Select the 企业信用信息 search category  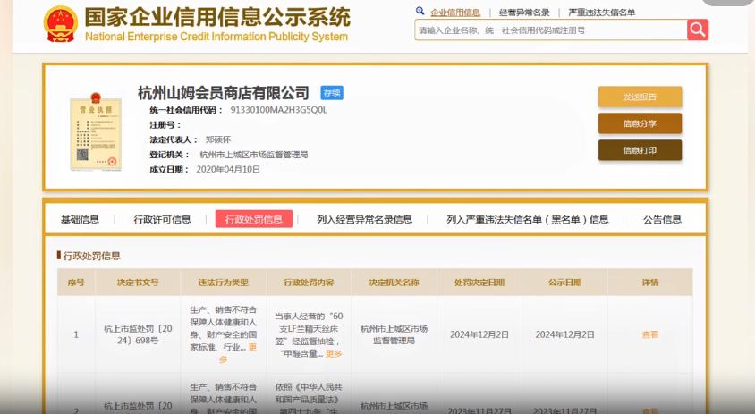click(454, 13)
